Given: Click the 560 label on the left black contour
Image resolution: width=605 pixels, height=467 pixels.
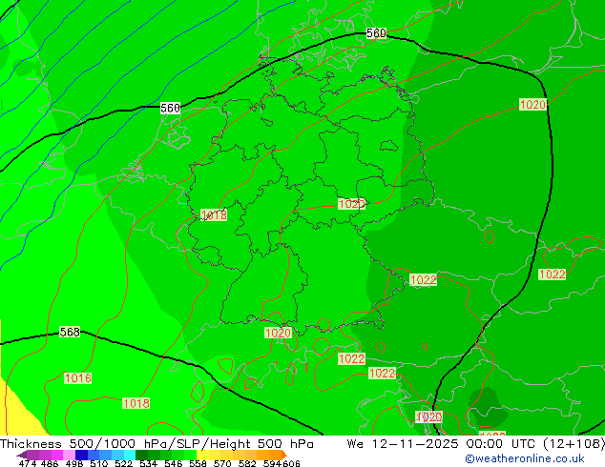Looking at the screenshot, I should (170, 108).
